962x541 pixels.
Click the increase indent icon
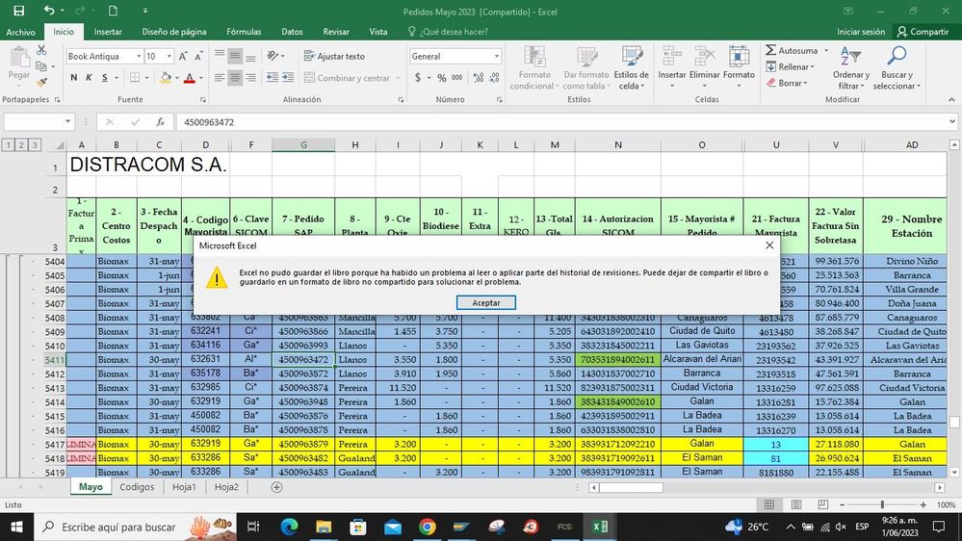click(x=288, y=78)
